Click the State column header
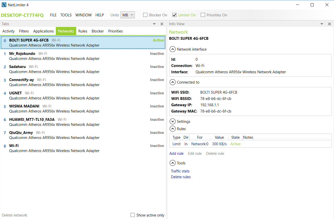Image resolution: width=334 pixels, height=219 pixels. click(235, 137)
